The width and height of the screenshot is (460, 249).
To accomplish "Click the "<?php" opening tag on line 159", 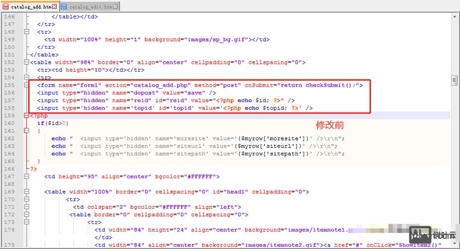I will 39,116.
